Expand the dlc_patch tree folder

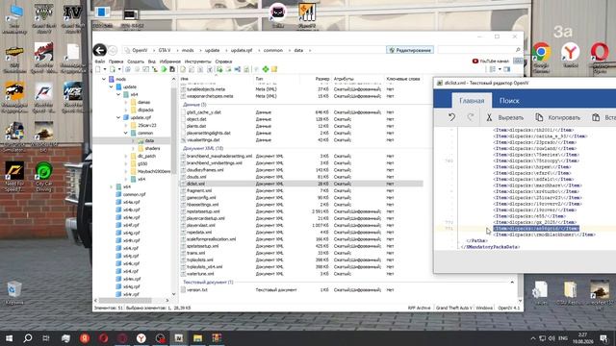126,156
